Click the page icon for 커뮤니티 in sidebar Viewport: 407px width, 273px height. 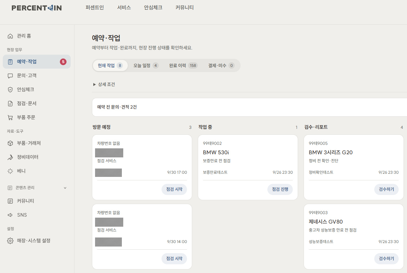[x=10, y=201]
